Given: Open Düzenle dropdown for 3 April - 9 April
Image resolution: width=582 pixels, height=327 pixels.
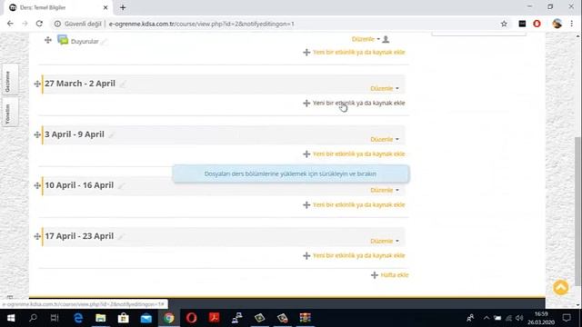Looking at the screenshot, I should click(385, 139).
